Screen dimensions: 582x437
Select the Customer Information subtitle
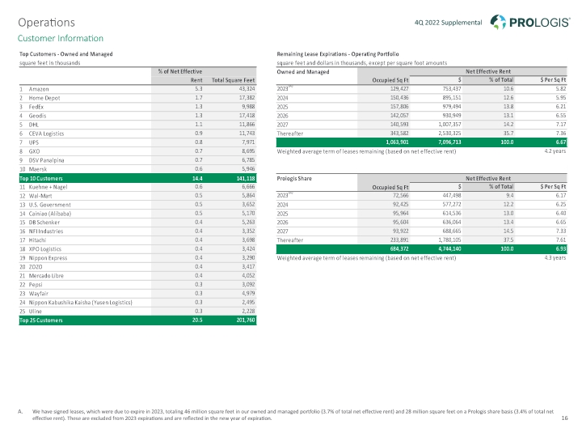[60, 39]
